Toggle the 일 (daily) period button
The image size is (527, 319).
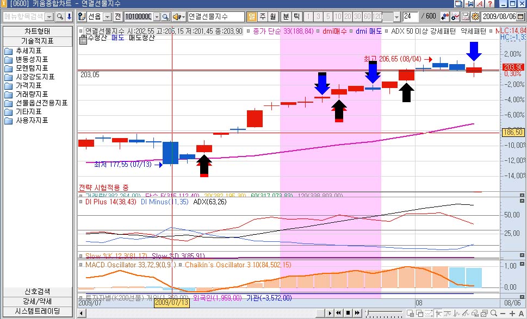pos(252,17)
